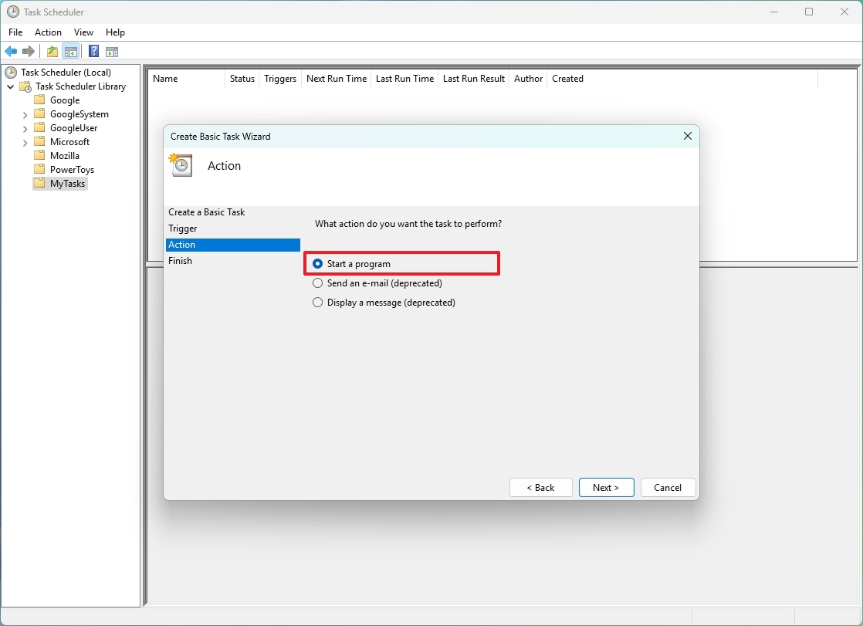Sort tasks by the Next Run Time column

tap(337, 79)
